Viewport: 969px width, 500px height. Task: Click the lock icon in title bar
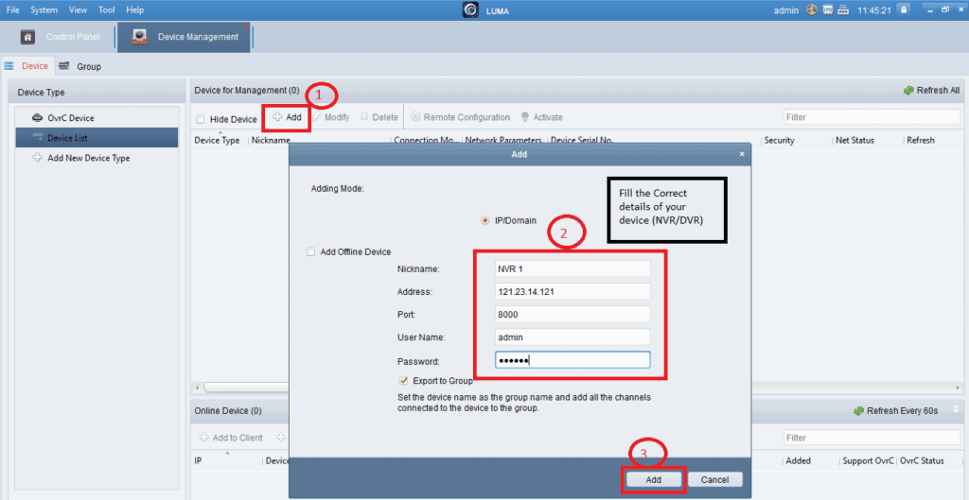click(x=904, y=9)
